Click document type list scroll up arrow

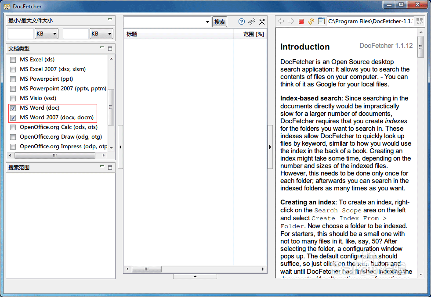click(x=111, y=58)
